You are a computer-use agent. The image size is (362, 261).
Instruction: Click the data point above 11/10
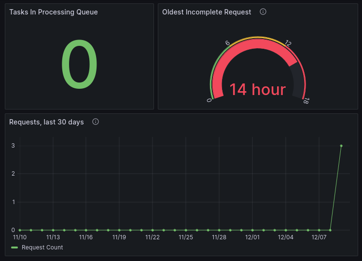(20, 230)
